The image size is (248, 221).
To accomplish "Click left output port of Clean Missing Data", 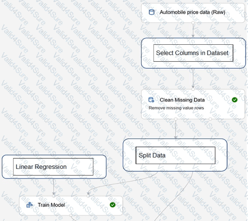I will (x=175, y=119).
